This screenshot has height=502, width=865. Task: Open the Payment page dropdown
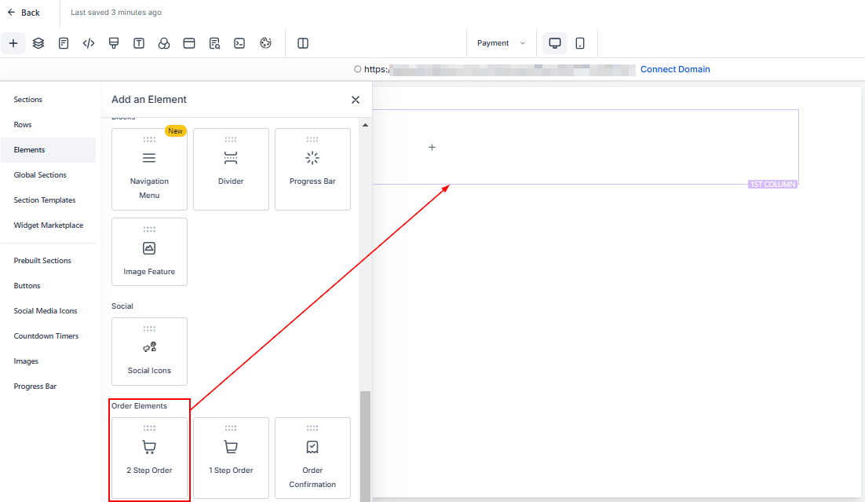click(x=501, y=43)
